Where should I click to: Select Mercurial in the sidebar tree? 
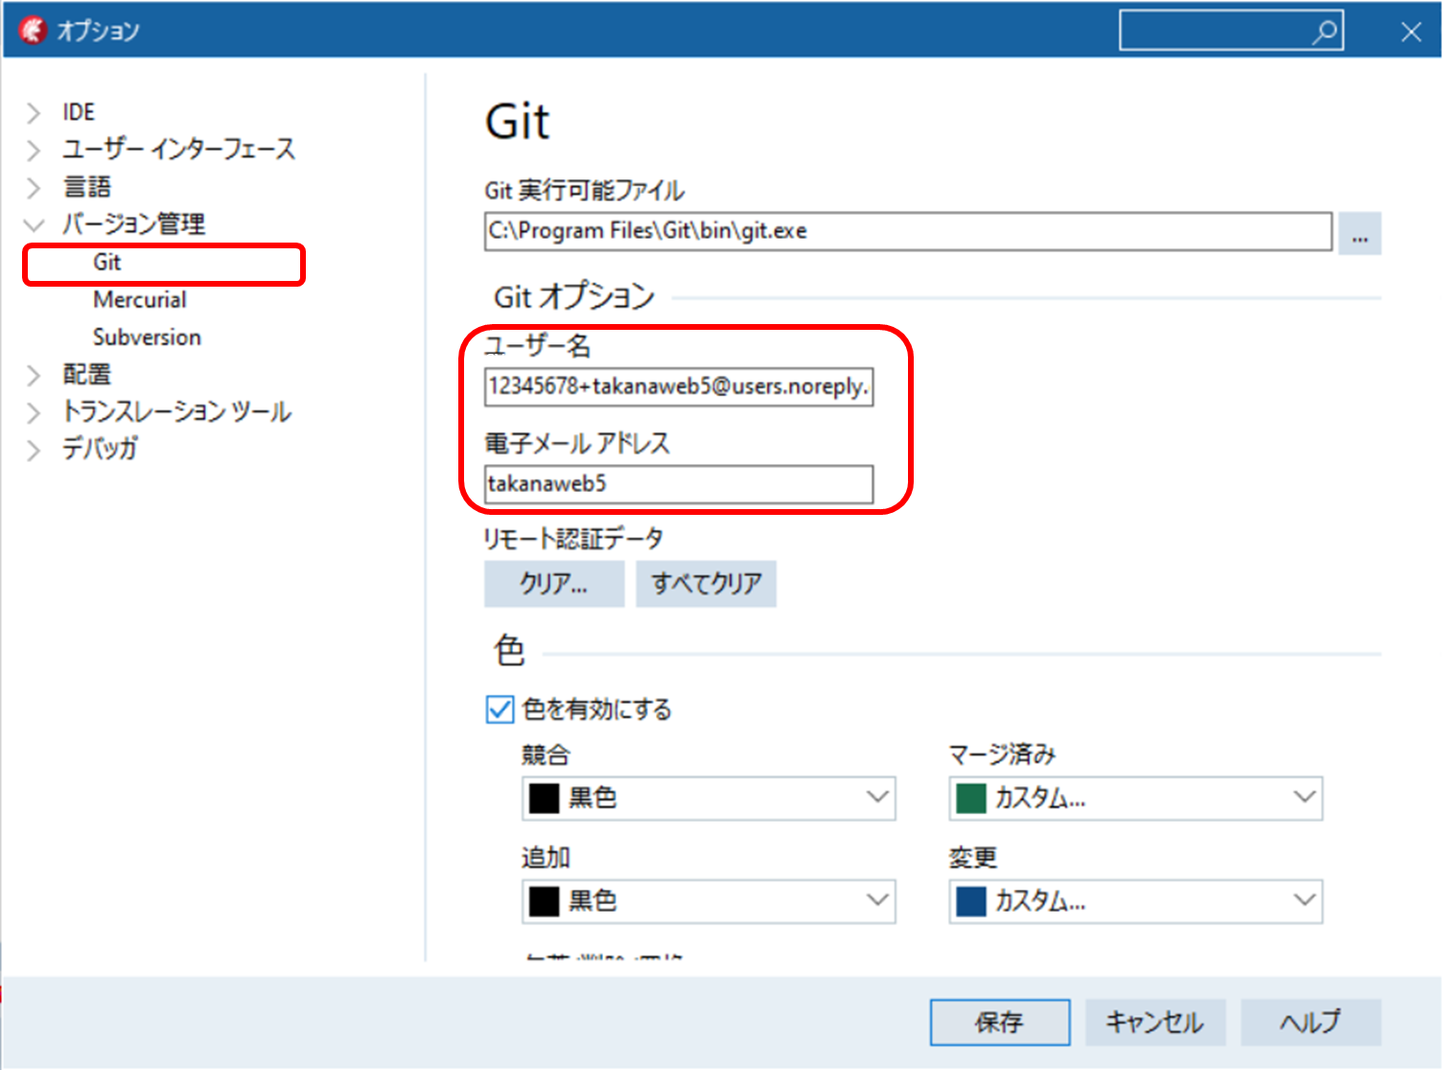click(x=140, y=299)
